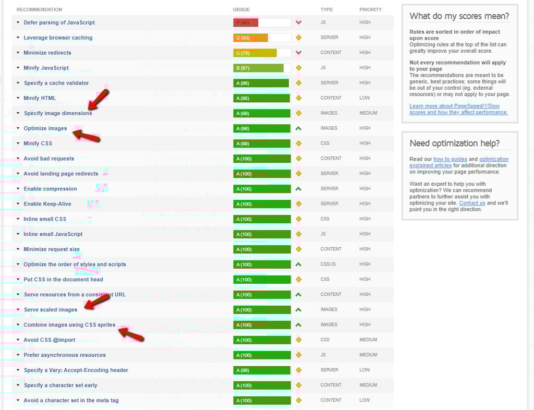
Task: Click the D grade progress bar for Leverage browser caching
Action: click(251, 38)
